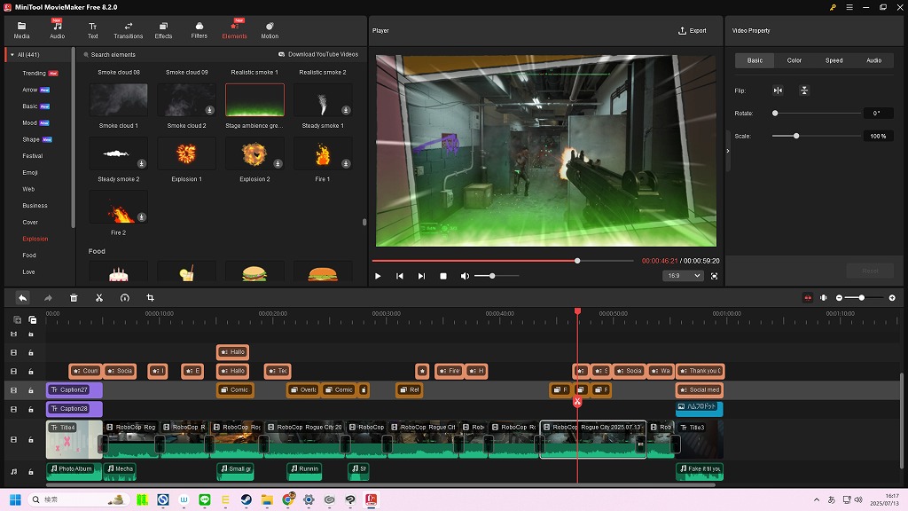Open File Explorer from the taskbar
908x511 pixels.
[x=267, y=499]
